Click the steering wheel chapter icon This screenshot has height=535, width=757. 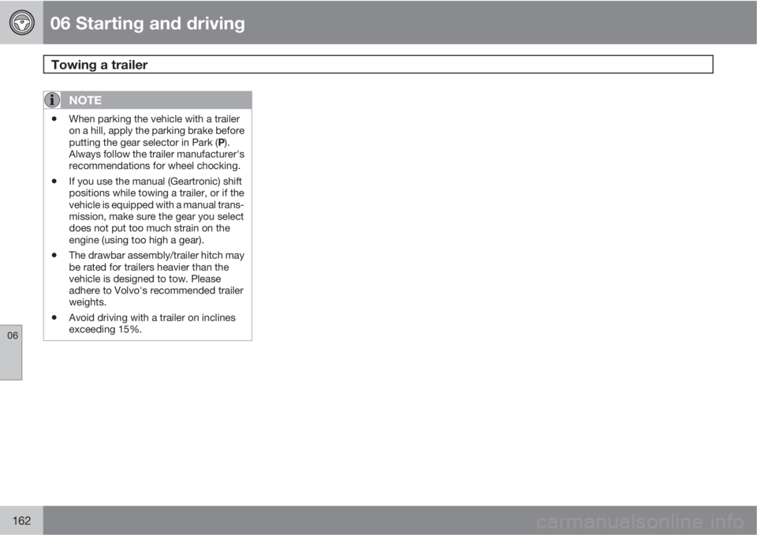pyautogui.click(x=22, y=23)
